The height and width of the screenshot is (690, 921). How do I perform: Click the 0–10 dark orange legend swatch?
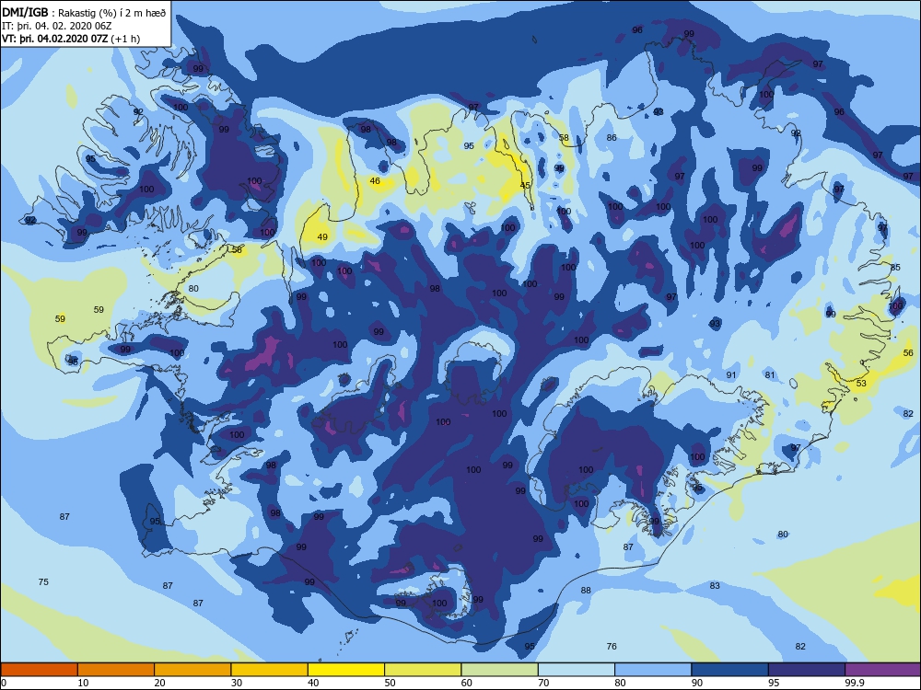[39, 670]
